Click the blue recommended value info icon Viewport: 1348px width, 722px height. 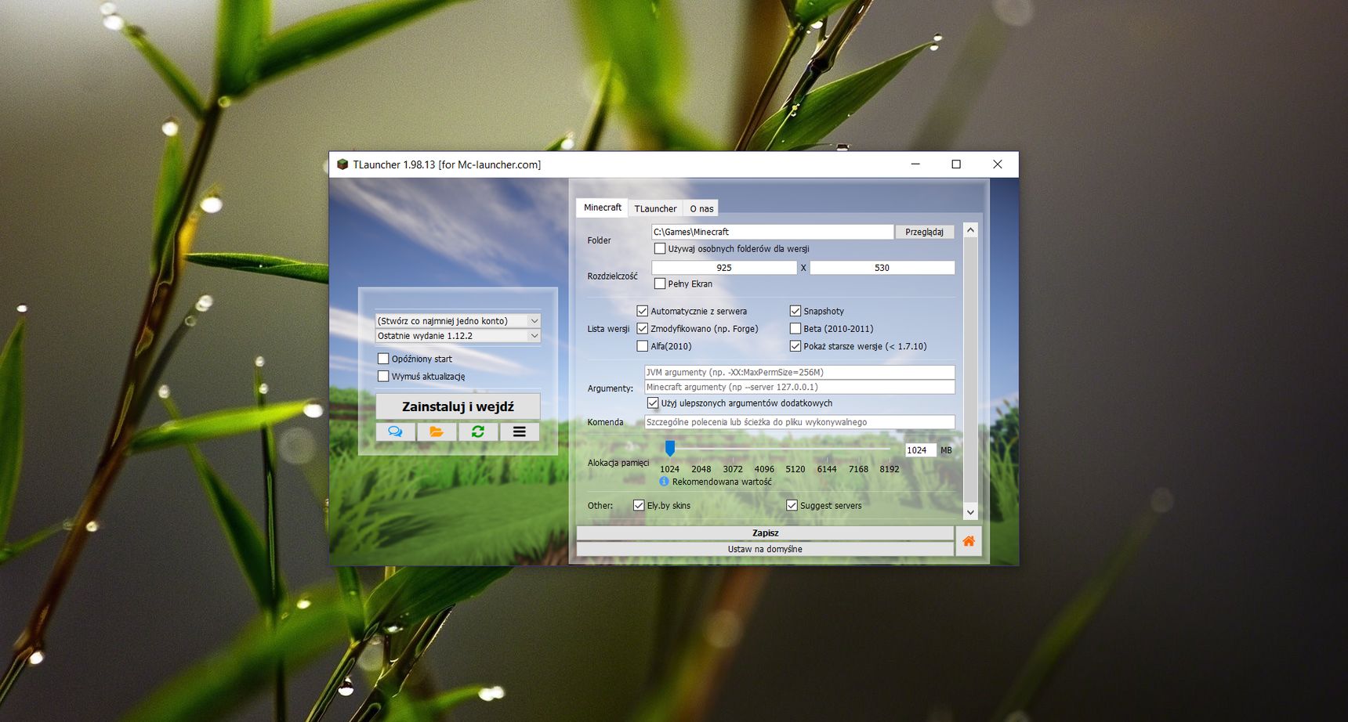point(664,482)
